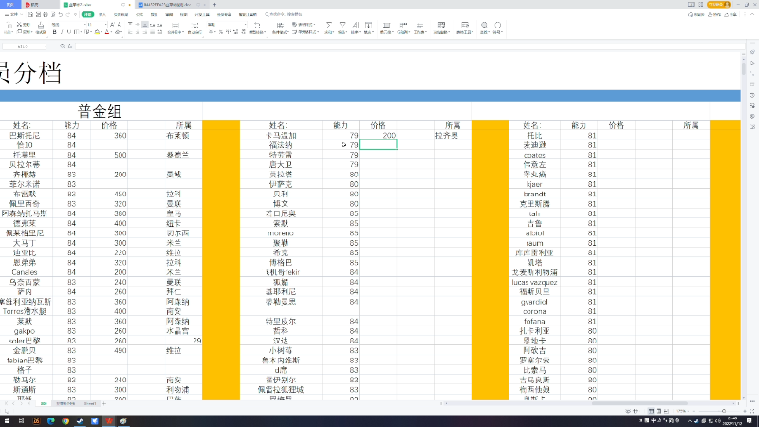Viewport: 759px width, 427px height.
Task: Switch to the Insert ribbon tab
Action: pyautogui.click(x=102, y=14)
